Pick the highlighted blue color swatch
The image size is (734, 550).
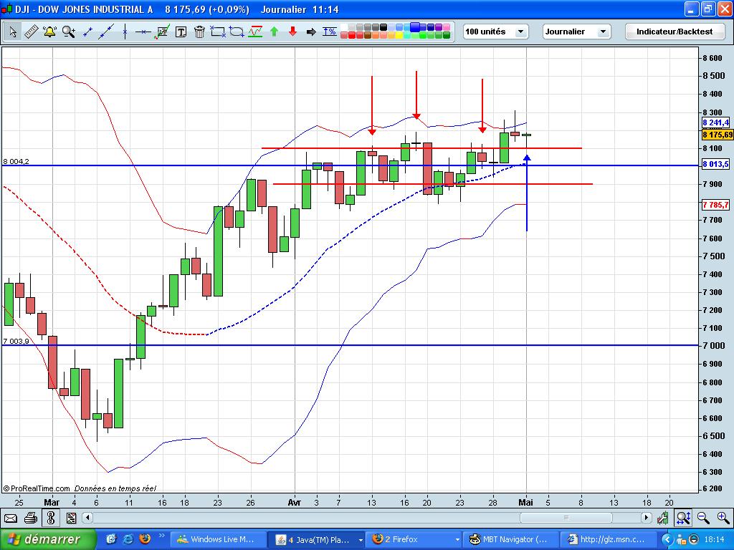coord(415,27)
